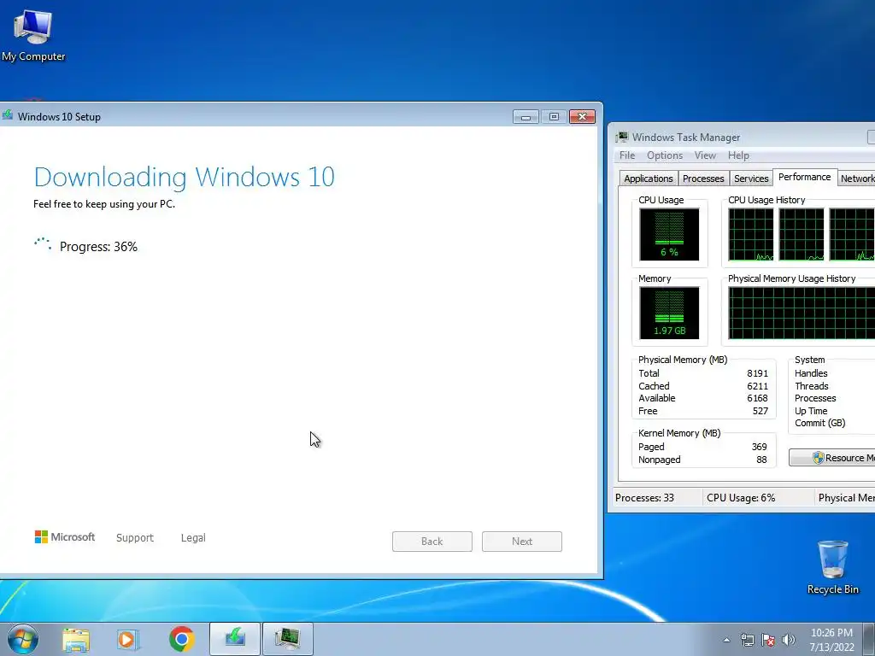Click the Resource Monitor button
This screenshot has width=875, height=656.
[832, 458]
